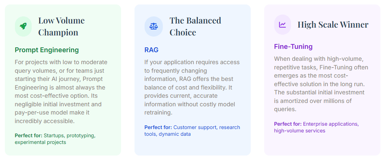Select the "Low Volume Champion" heading
Screen dimensions: 386x160
(61, 26)
